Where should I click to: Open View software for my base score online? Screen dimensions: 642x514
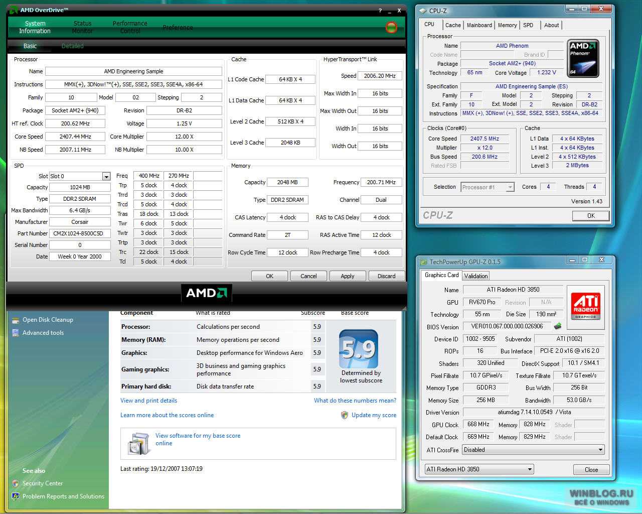click(198, 439)
